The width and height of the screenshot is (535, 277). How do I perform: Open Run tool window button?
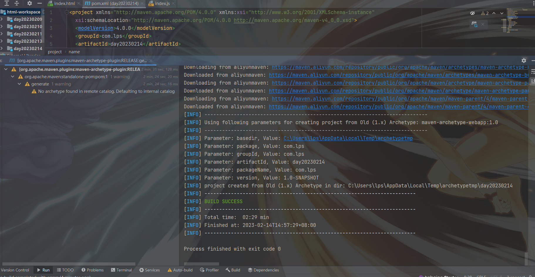click(x=43, y=270)
